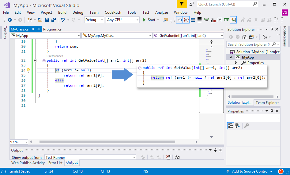Image resolution: width=290 pixels, height=175 pixels.
Task: Open the Debug configuration dropdown
Action: pyautogui.click(x=95, y=20)
